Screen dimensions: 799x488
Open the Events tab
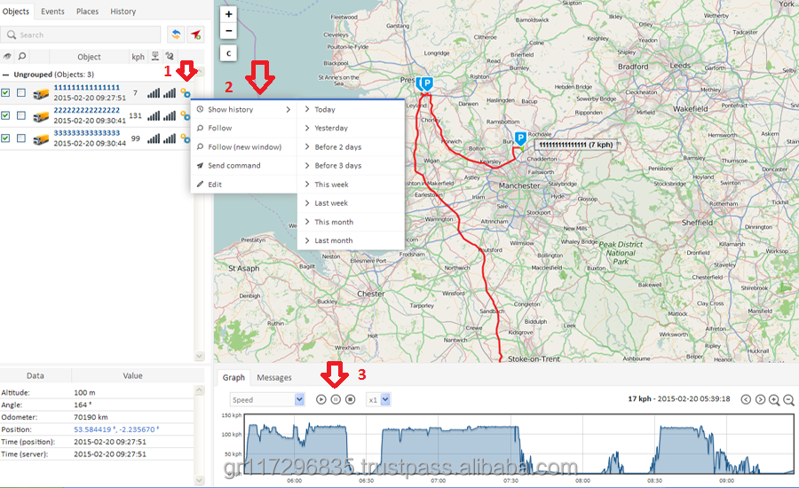coord(52,12)
